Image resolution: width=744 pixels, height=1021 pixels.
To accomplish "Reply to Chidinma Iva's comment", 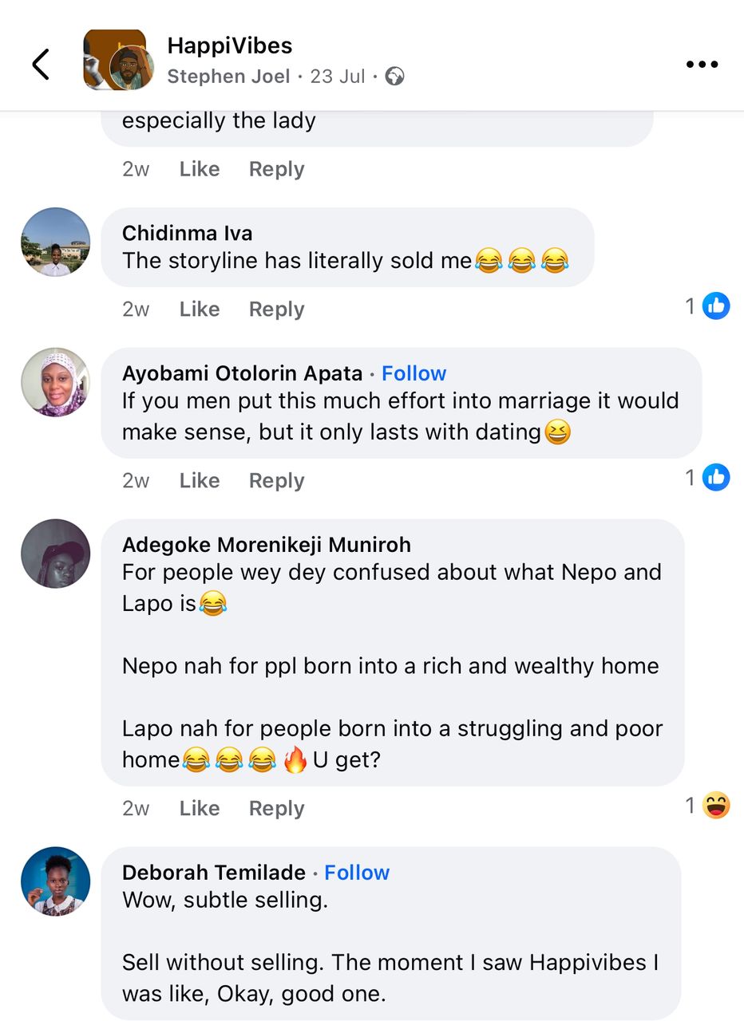I will 276,309.
